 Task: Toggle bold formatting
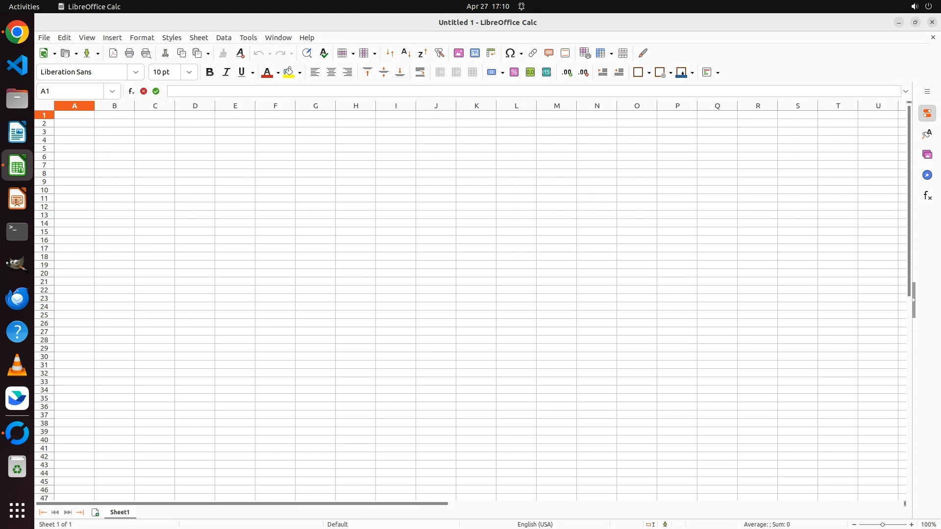coord(210,72)
